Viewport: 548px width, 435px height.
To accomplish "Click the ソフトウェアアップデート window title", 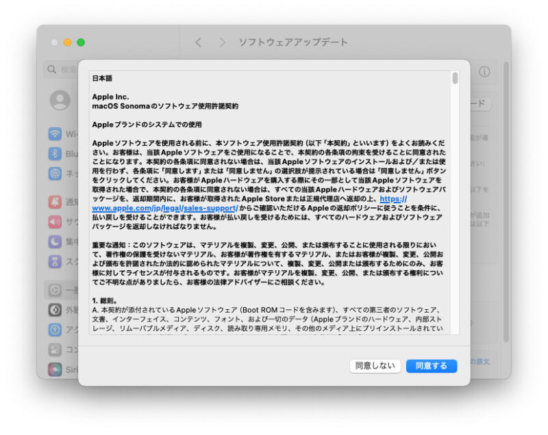I will [x=293, y=42].
